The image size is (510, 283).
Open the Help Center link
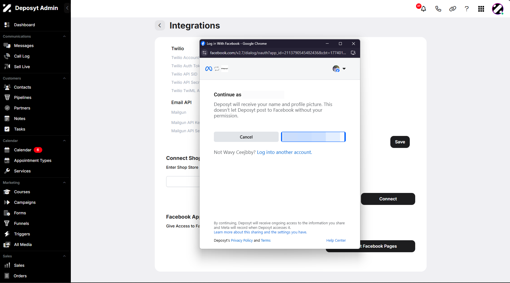point(336,241)
